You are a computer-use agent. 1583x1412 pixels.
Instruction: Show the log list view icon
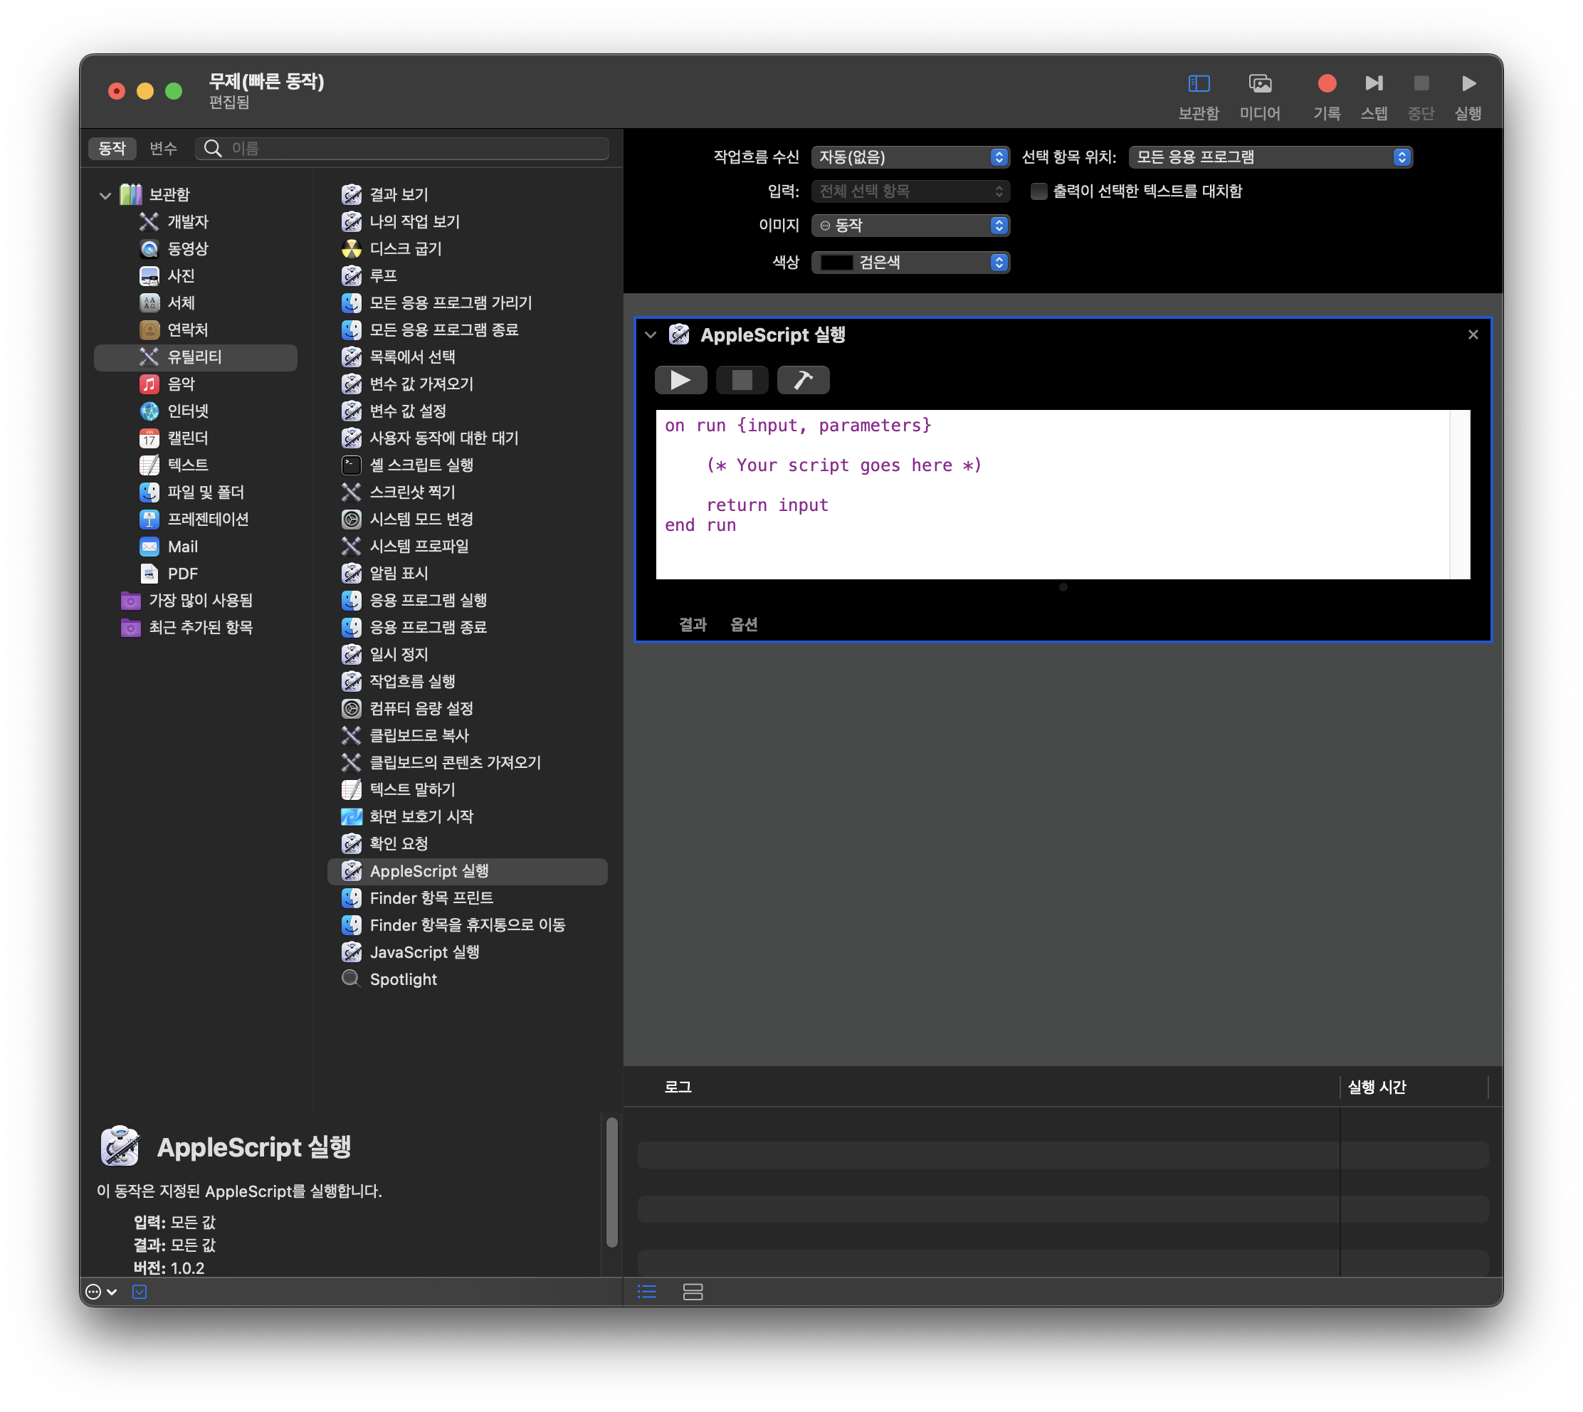[646, 1292]
